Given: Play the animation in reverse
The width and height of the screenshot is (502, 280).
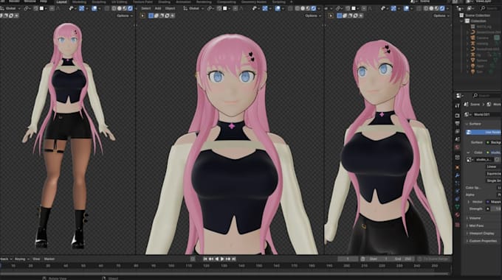Looking at the screenshot, I should point(217,259).
